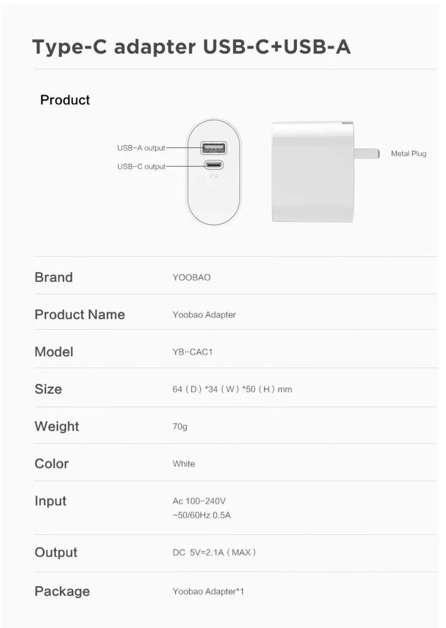446x628 pixels.
Task: Select the 'Yoobao Adapter' product name value
Action: [x=204, y=315]
